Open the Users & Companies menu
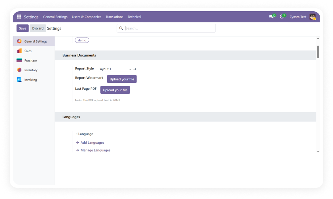The image size is (333, 199). (87, 17)
